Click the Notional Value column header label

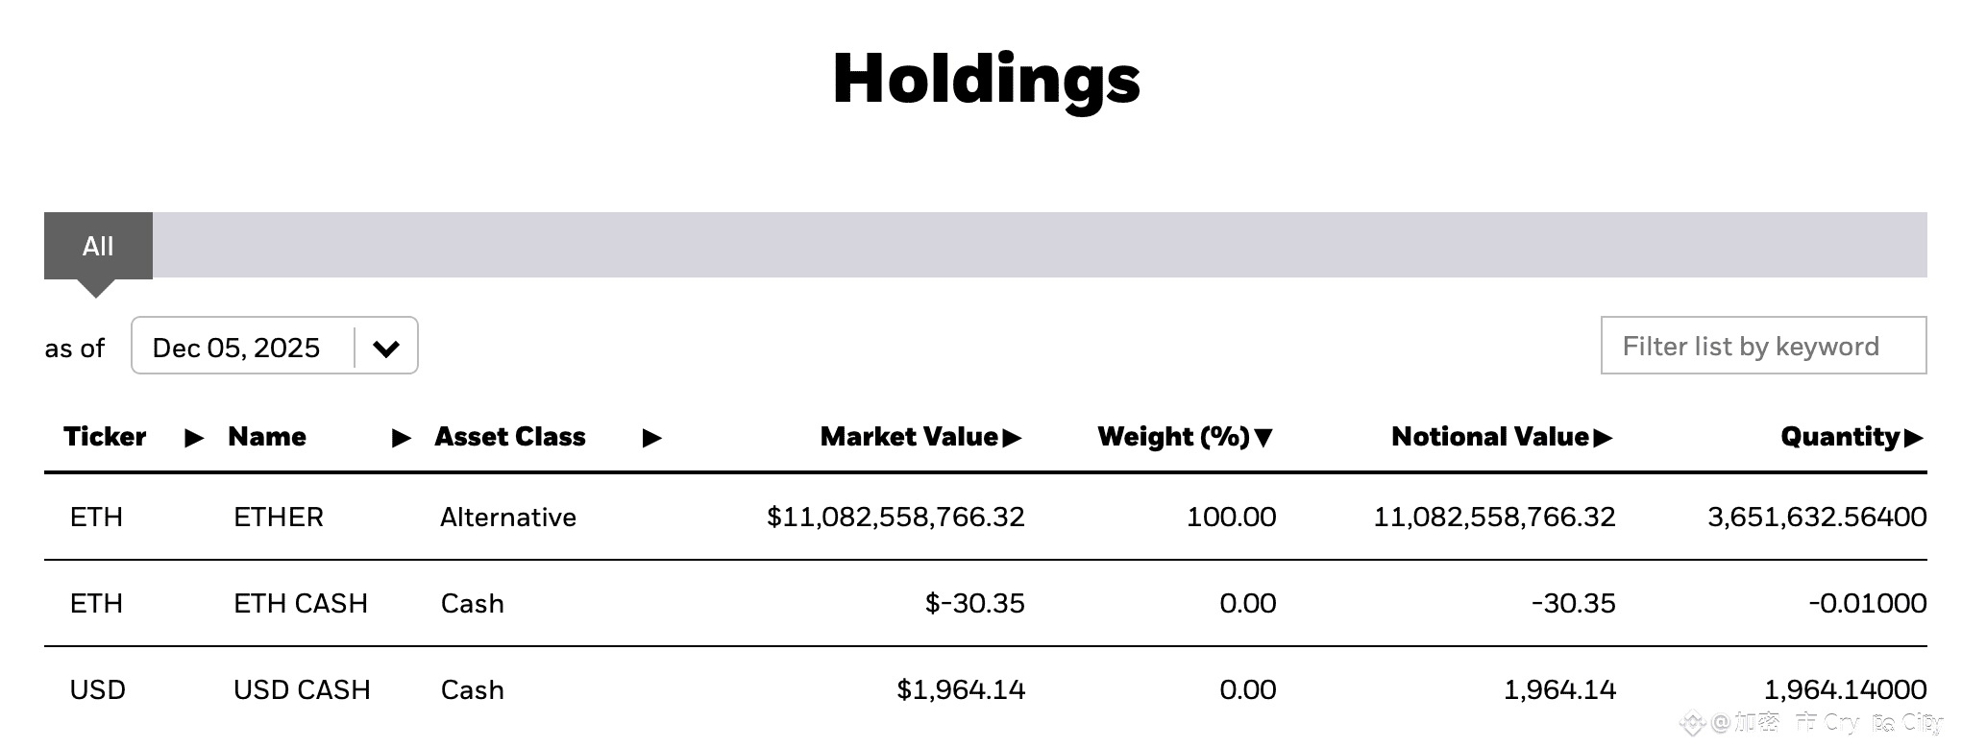[1490, 437]
